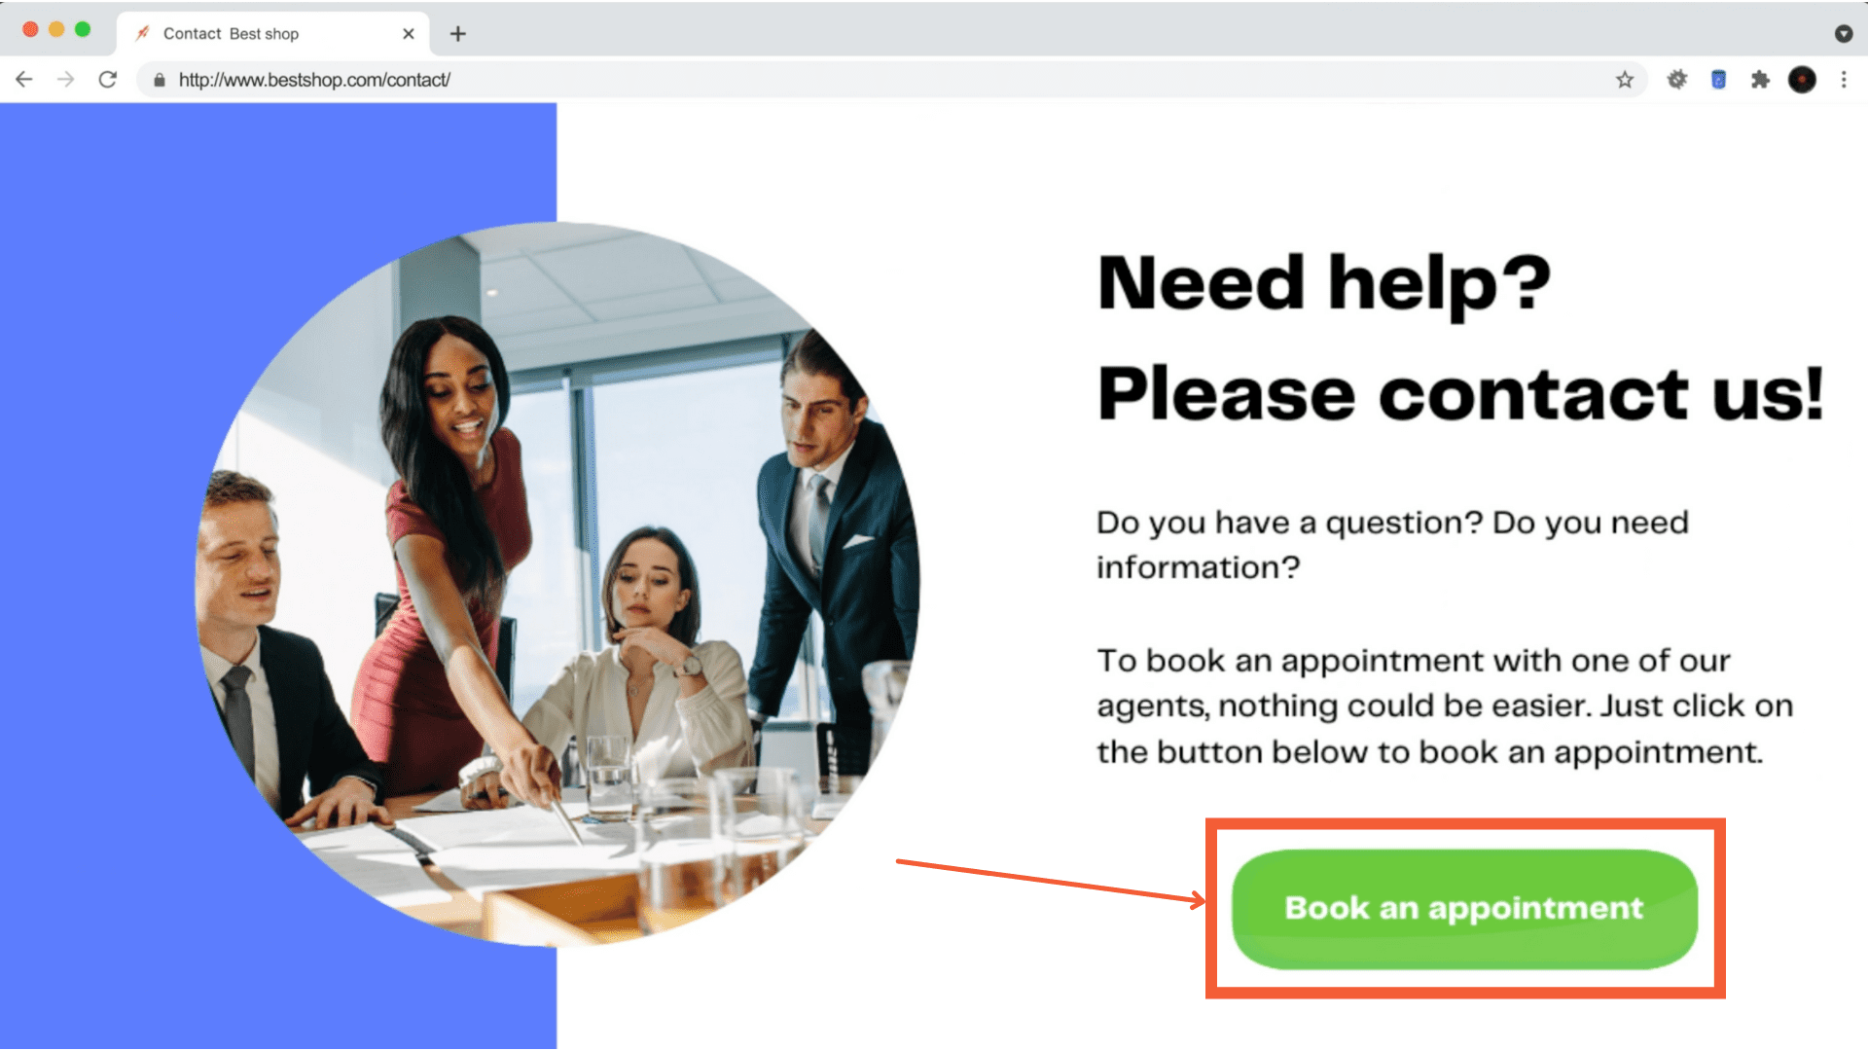
Task: Open the browser three-dot menu
Action: tap(1844, 80)
